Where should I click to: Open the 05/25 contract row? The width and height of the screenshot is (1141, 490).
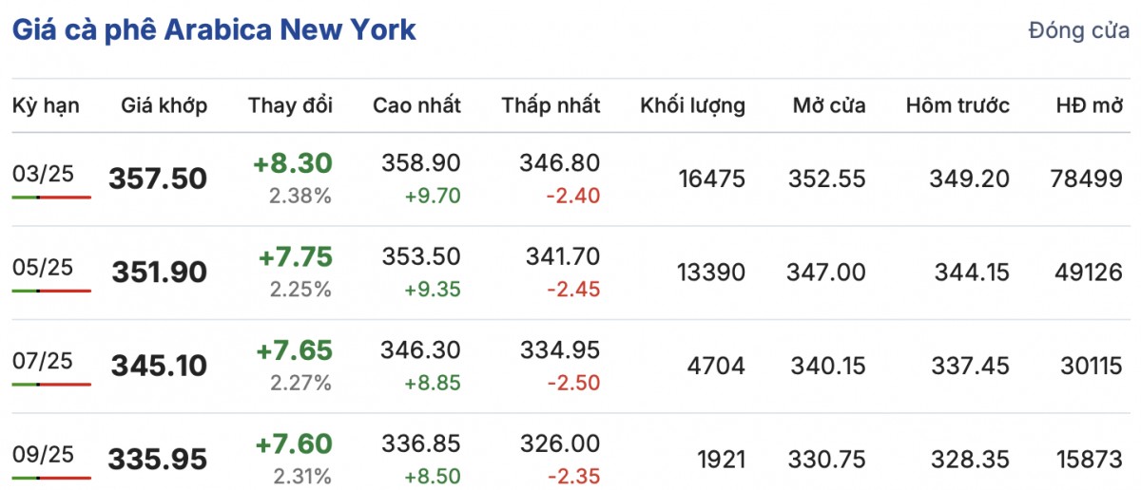(x=43, y=267)
